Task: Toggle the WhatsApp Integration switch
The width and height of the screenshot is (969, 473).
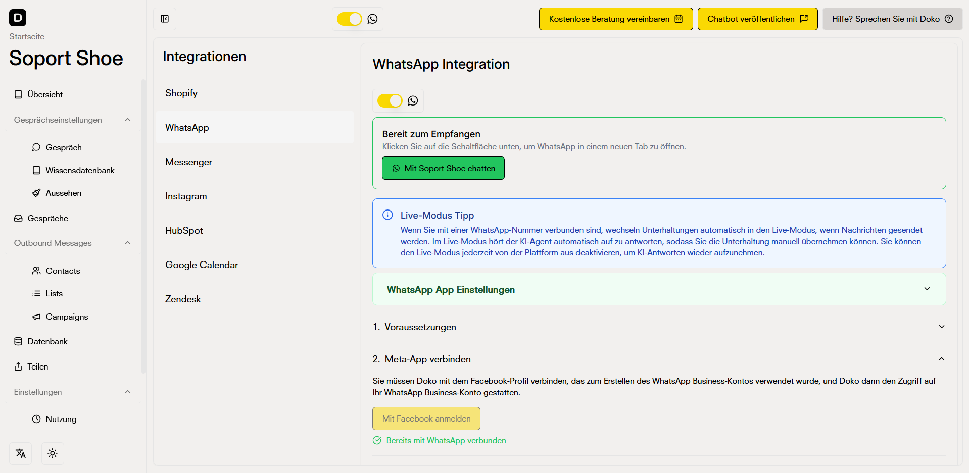Action: tap(390, 100)
